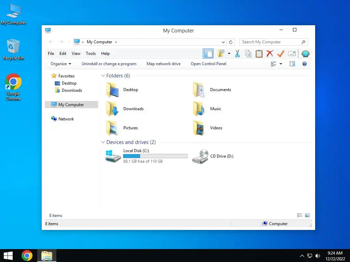Open the blue Help question mark
The height and width of the screenshot is (262, 350).
click(x=305, y=64)
